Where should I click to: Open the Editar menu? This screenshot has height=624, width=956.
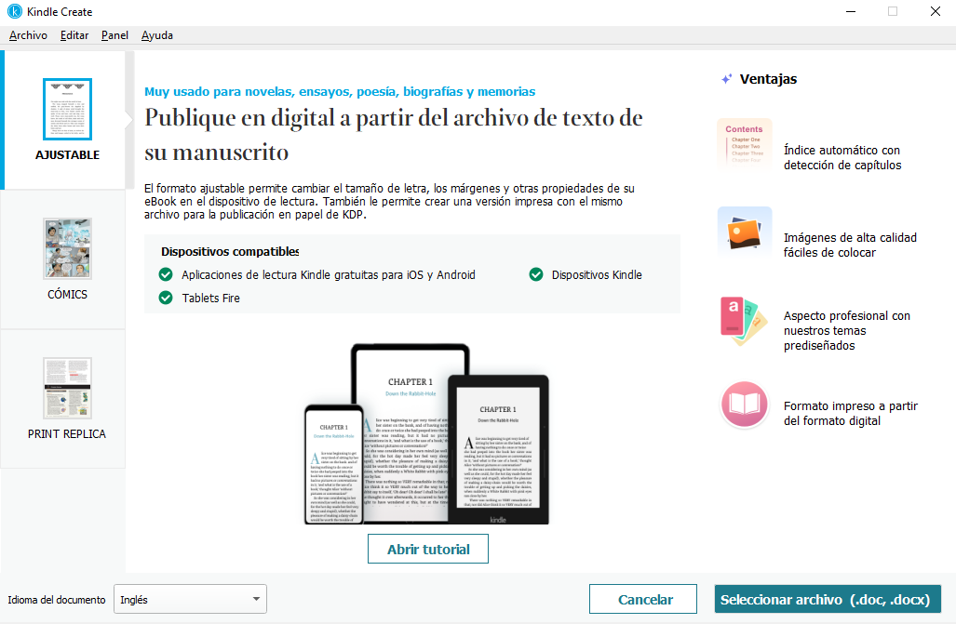point(74,35)
